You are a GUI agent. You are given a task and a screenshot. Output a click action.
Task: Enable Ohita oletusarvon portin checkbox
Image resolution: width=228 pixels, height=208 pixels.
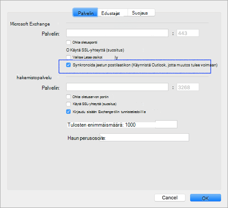click(68, 97)
